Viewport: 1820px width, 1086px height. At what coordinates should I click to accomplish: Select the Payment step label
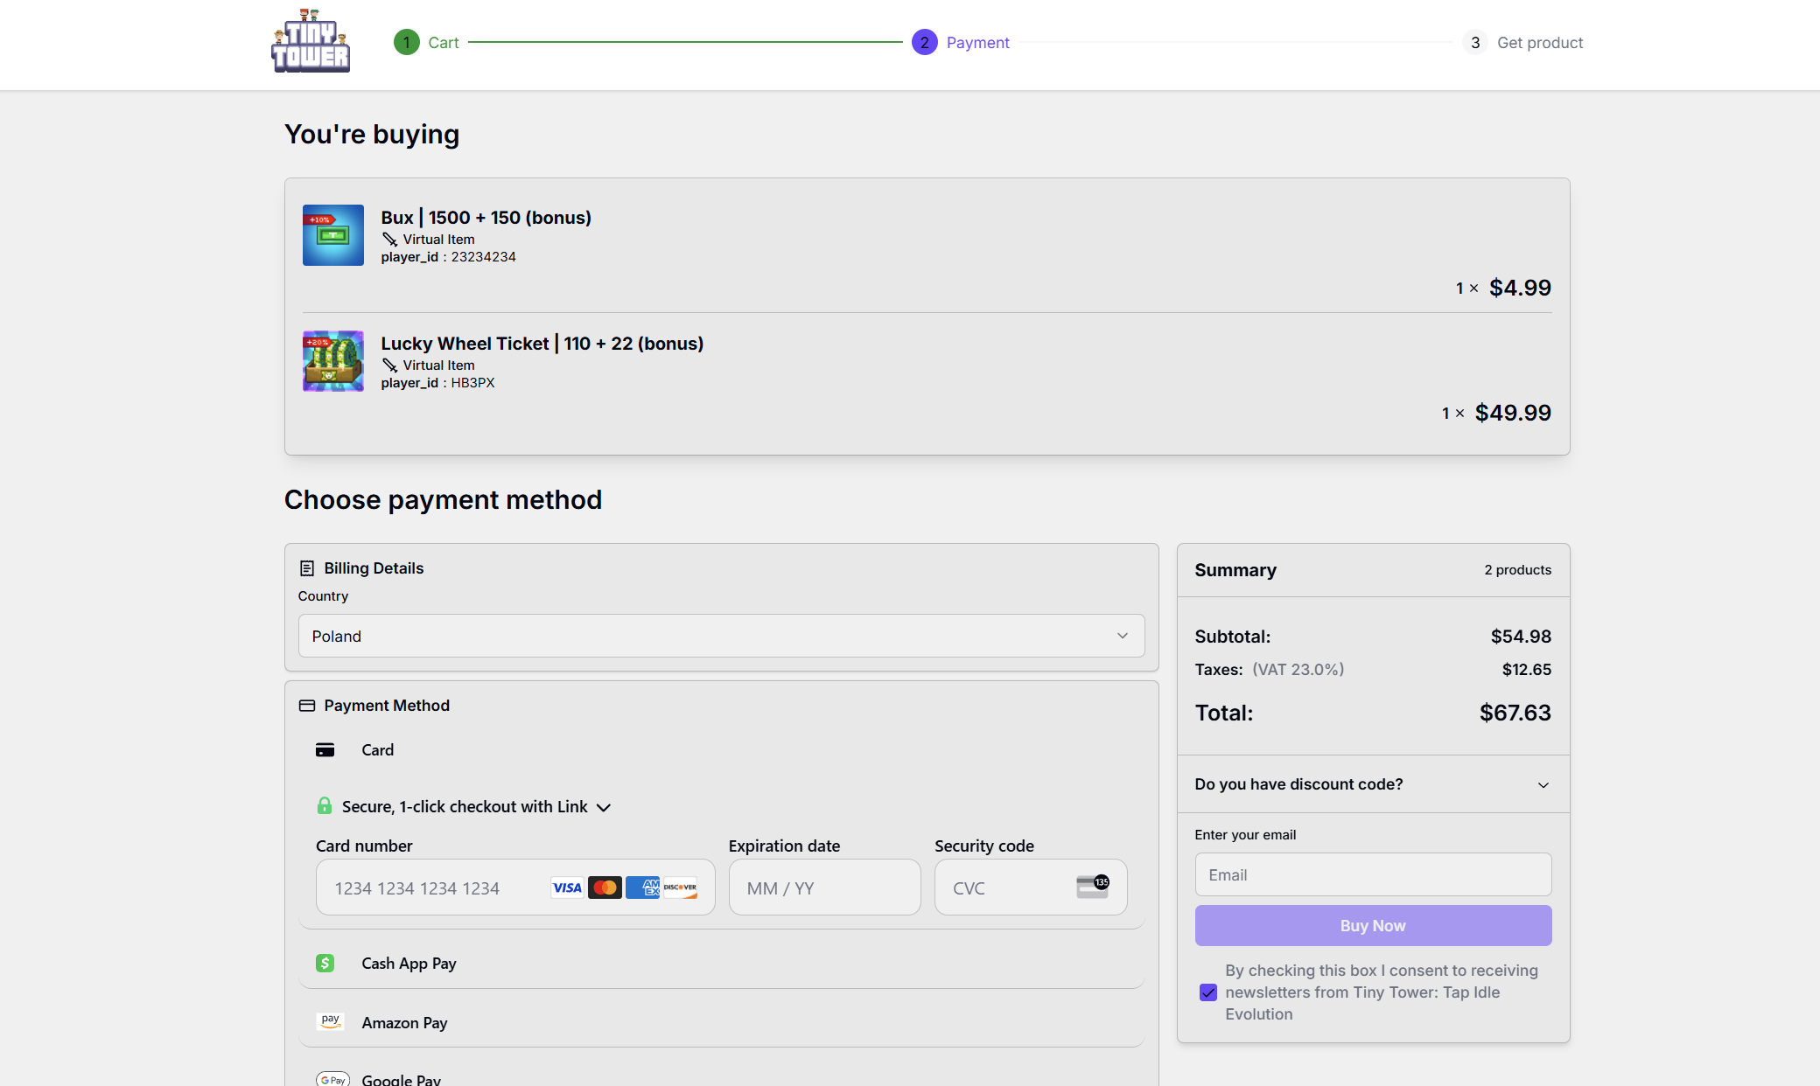click(977, 42)
